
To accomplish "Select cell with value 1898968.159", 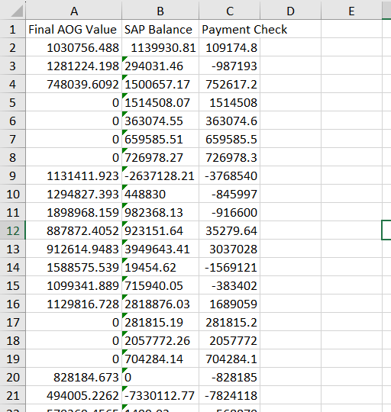I will (x=74, y=212).
